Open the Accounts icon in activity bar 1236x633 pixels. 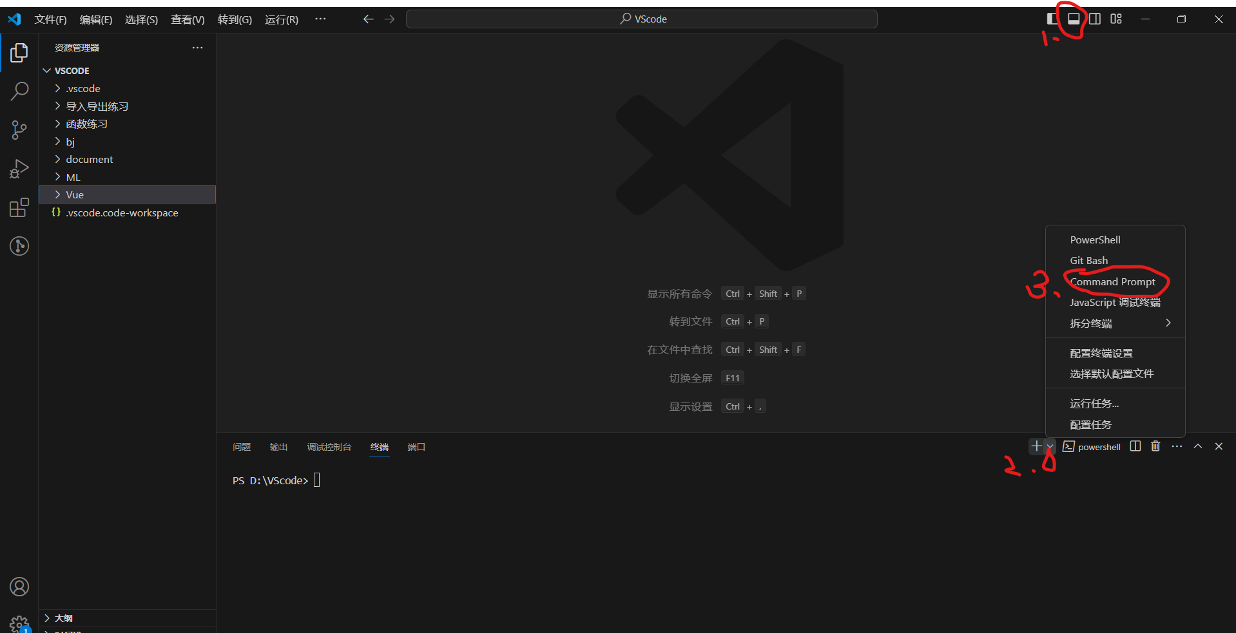pyautogui.click(x=19, y=587)
